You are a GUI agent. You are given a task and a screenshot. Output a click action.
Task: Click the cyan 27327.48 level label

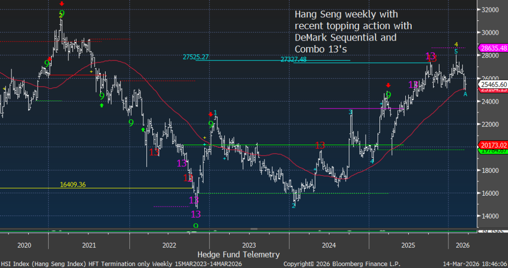coord(294,59)
